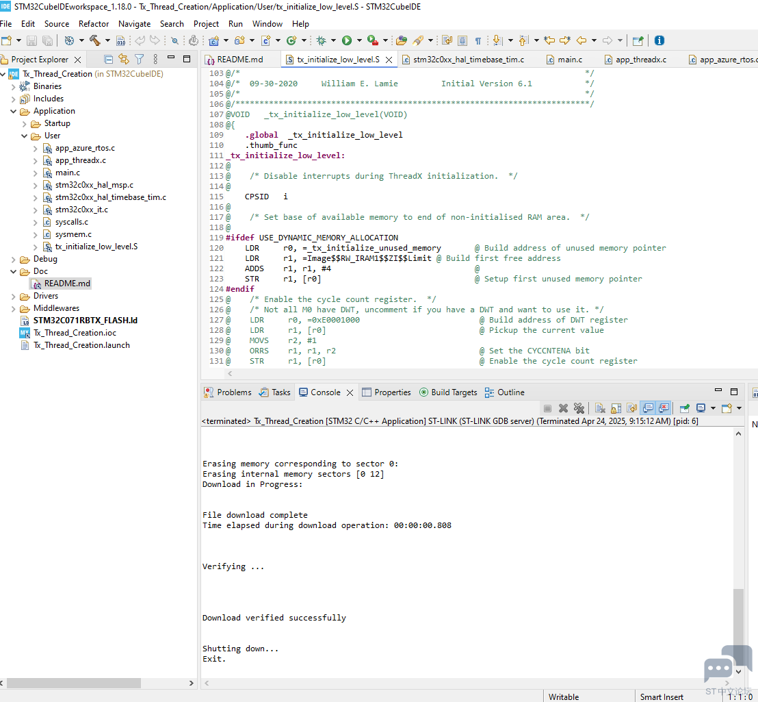Open the Project menu
This screenshot has width=758, height=702.
click(206, 24)
